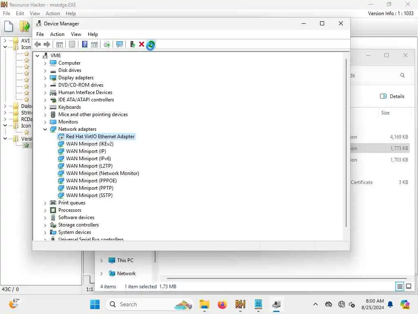The height and width of the screenshot is (314, 418).
Task: Click the Forward arrow in Device Manager toolbar
Action: (47, 44)
